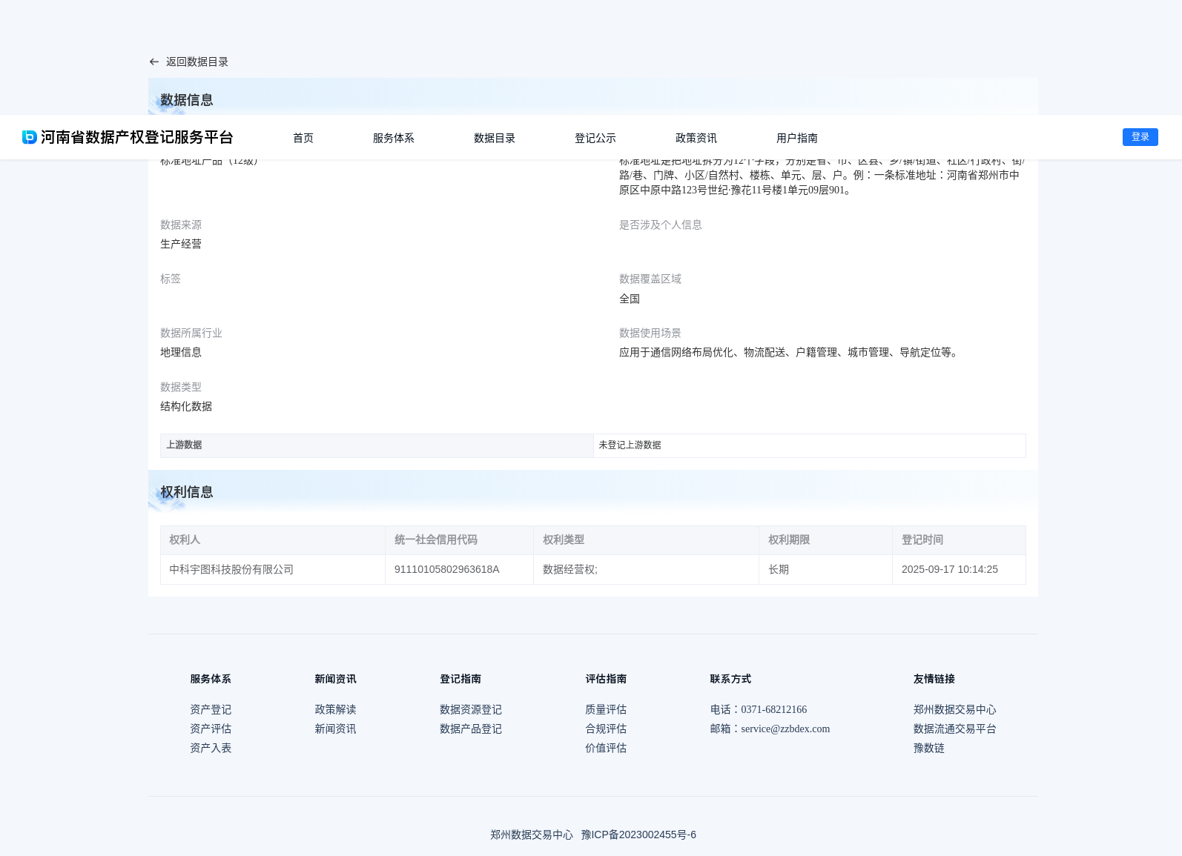Click the 权利期限 column header
Viewport: 1182px width, 856px height.
[825, 540]
